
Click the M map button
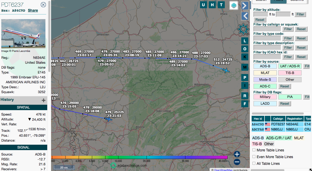(x=245, y=67)
